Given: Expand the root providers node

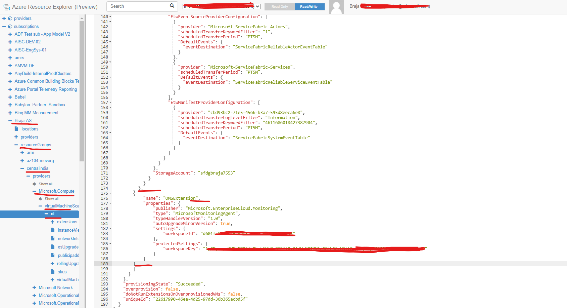Looking at the screenshot, I should 4,18.
